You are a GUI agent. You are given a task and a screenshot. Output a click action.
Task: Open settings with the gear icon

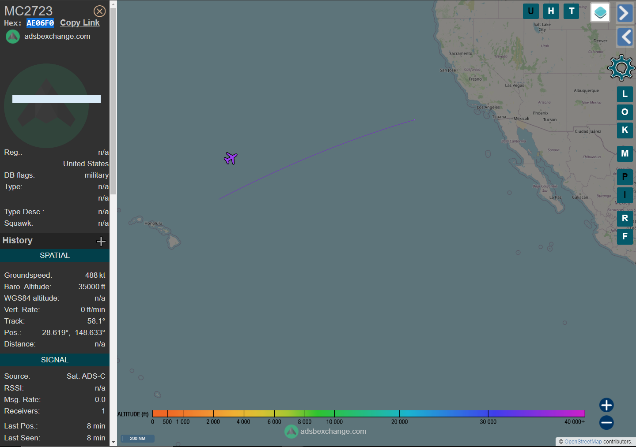pos(621,68)
